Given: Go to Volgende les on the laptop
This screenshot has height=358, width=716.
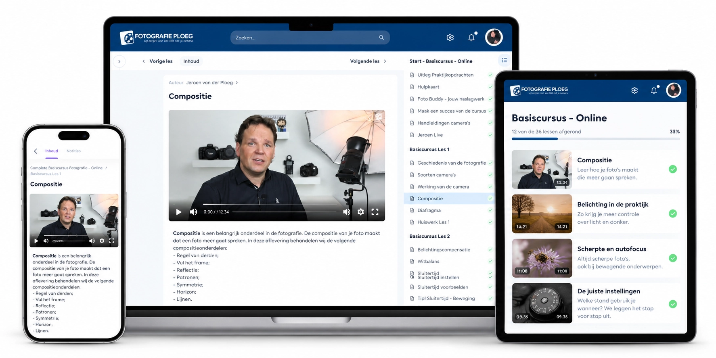Looking at the screenshot, I should pyautogui.click(x=368, y=61).
